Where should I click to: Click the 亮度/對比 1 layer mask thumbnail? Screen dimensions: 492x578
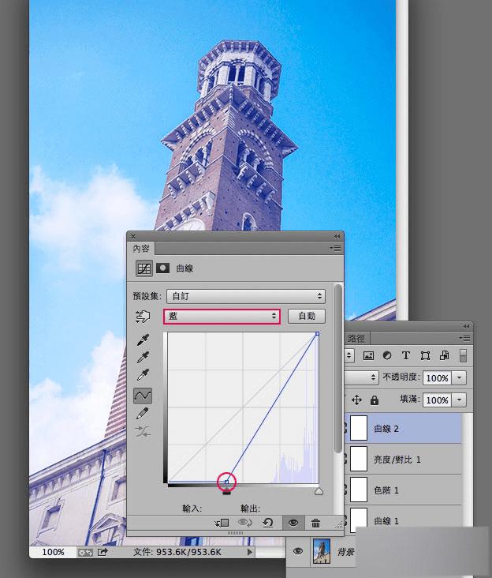359,459
